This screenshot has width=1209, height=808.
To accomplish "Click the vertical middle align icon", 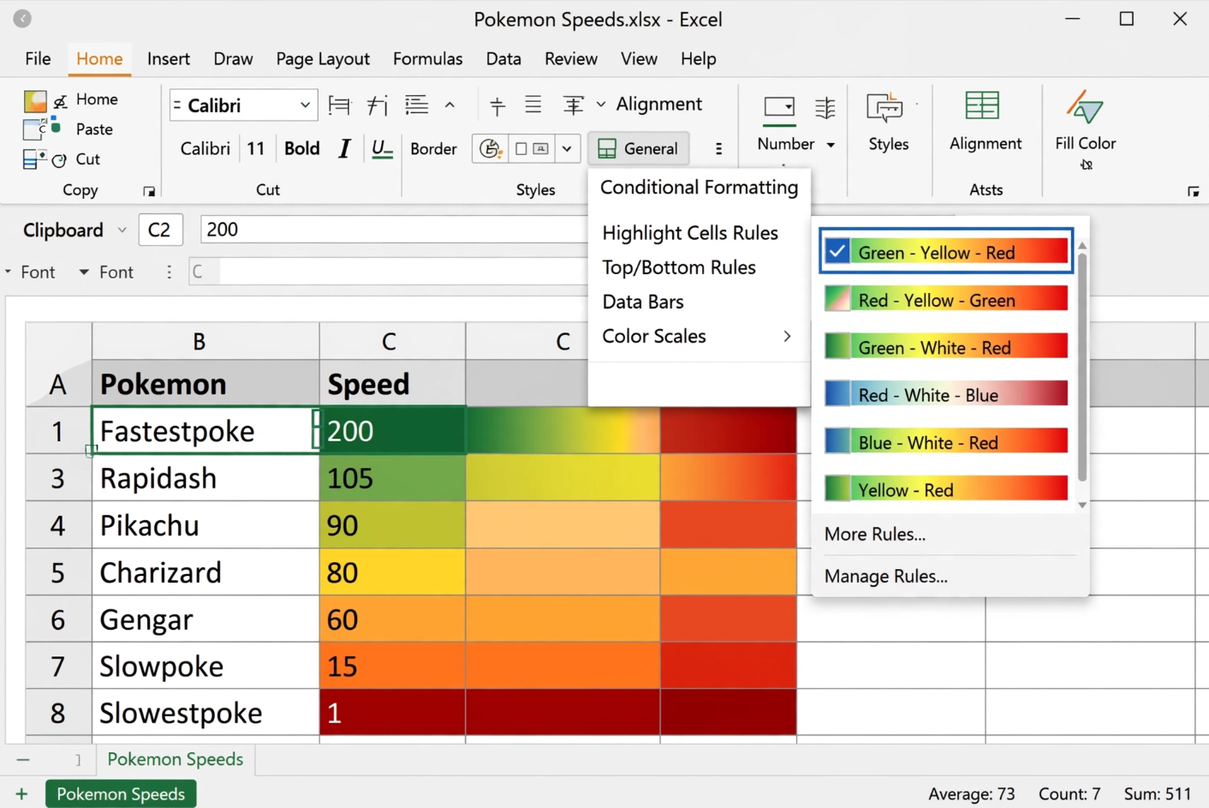I will coord(497,105).
